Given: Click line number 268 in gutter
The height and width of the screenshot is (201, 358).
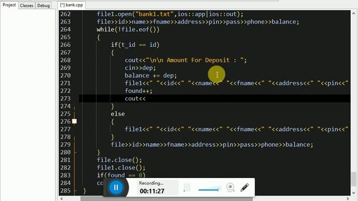Looking at the screenshot, I should 65,60.
